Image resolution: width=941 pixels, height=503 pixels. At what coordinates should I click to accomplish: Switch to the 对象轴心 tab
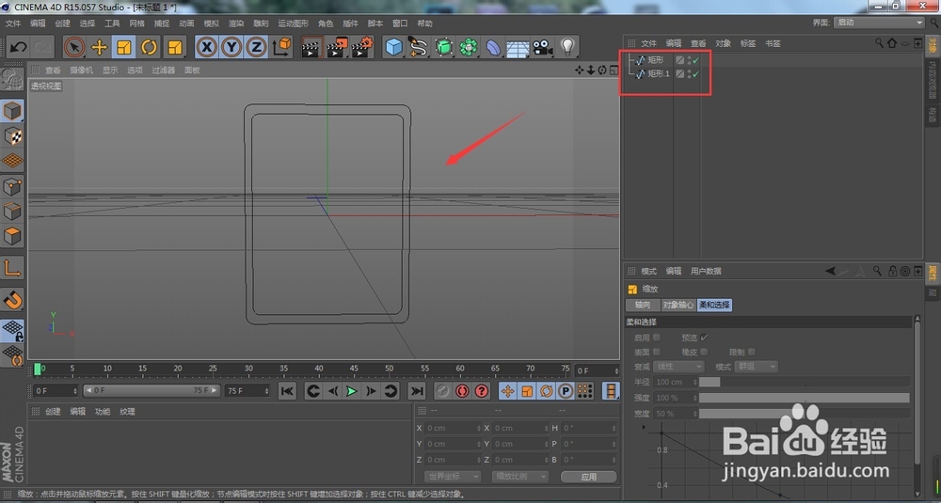[x=678, y=306]
